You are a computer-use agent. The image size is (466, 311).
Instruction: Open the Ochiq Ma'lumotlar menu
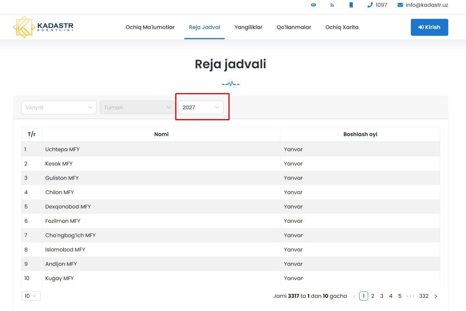[x=150, y=27]
